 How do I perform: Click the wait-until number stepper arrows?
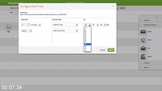(x=28, y=25)
